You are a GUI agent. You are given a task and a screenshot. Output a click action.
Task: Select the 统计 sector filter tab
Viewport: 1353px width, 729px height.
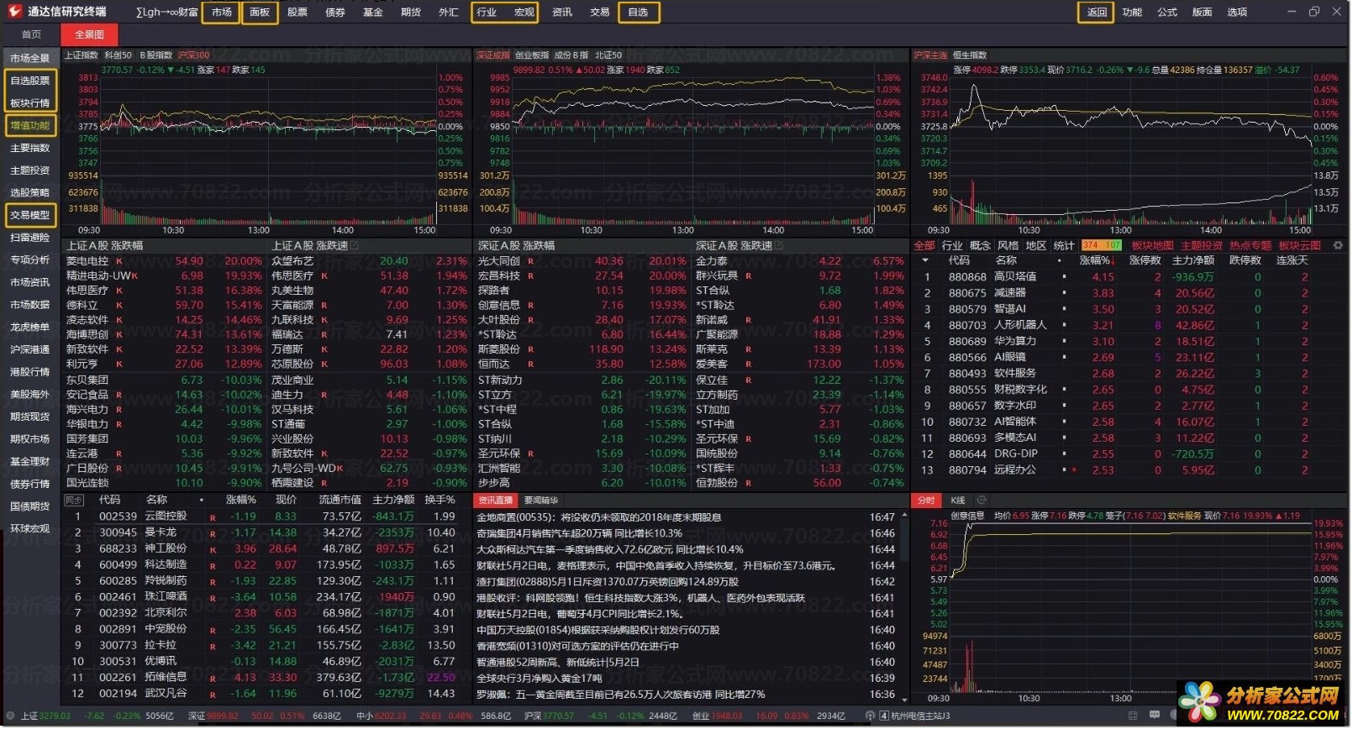1064,245
